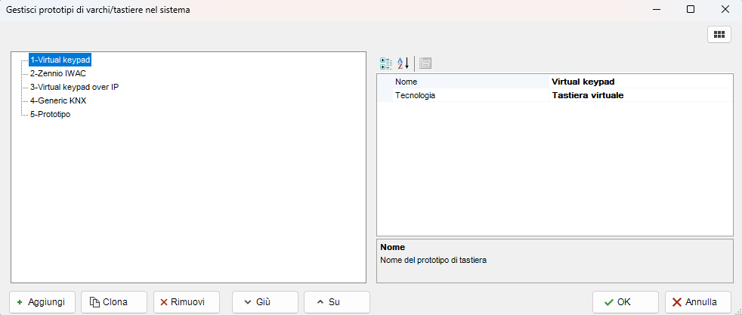Image resolution: width=742 pixels, height=315 pixels.
Task: Sort properties alphabetically with A-Z icon
Action: click(x=403, y=63)
